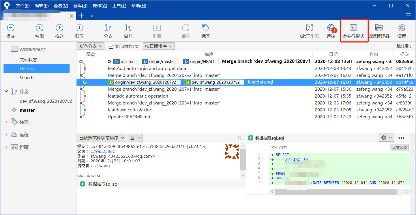The width and height of the screenshot is (416, 215).
Task: Select History in the sidebar
Action: coord(36,69)
